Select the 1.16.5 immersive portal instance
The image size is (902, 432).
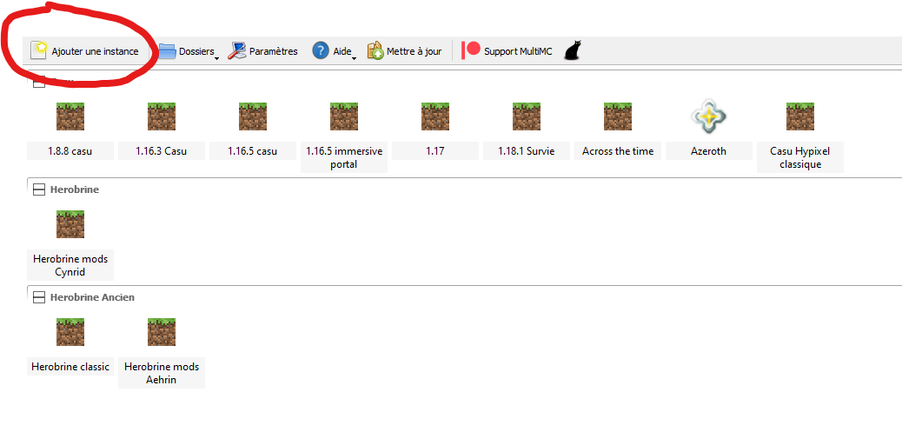tap(344, 137)
